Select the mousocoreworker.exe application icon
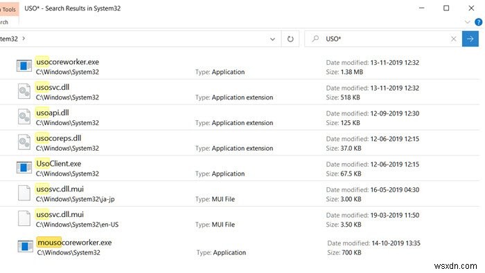 pos(26,246)
